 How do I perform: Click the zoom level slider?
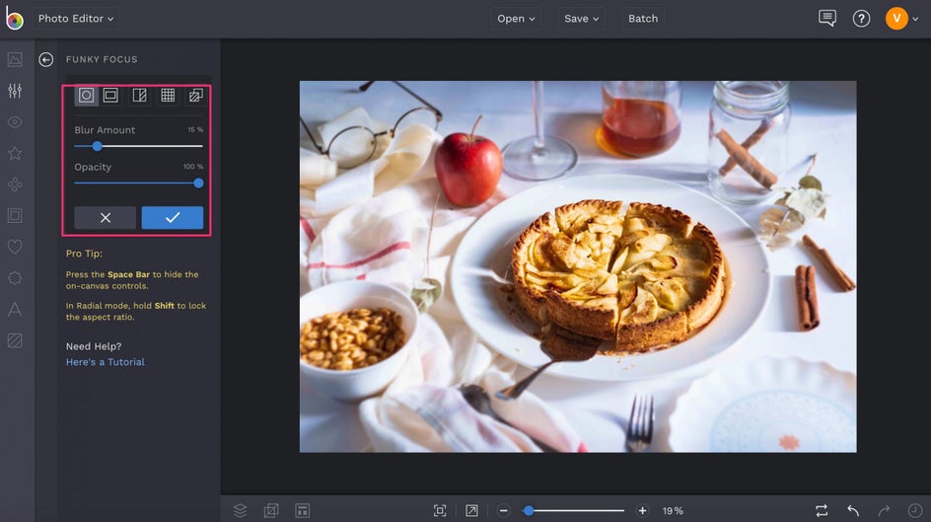point(574,511)
